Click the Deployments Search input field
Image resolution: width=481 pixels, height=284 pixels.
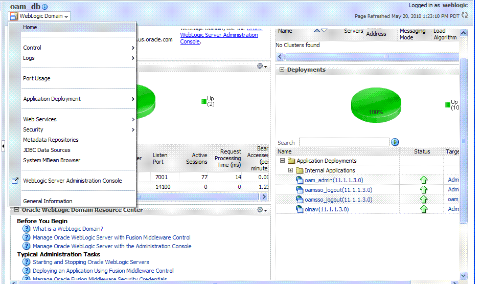pyautogui.click(x=344, y=142)
